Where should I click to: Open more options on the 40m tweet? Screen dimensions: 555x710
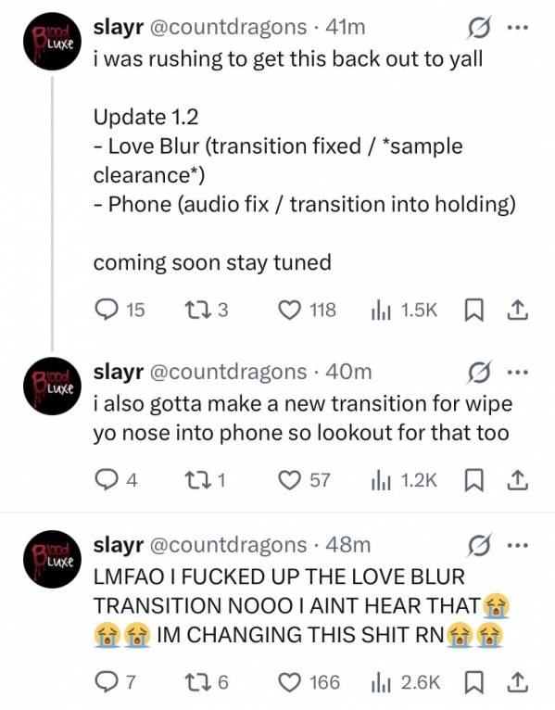[517, 373]
